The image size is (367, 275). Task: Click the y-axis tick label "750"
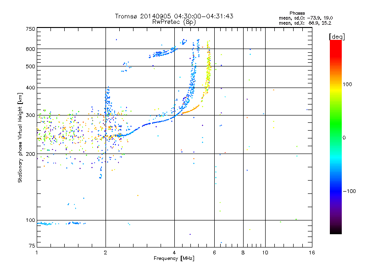pos(30,29)
